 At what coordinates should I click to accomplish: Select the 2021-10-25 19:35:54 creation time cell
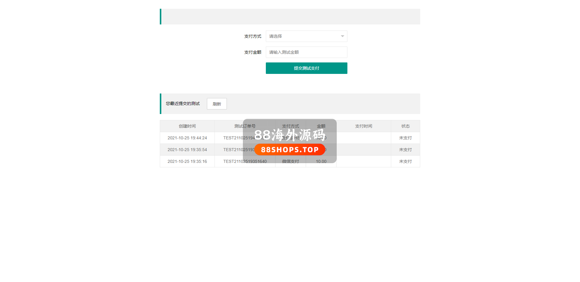click(187, 150)
